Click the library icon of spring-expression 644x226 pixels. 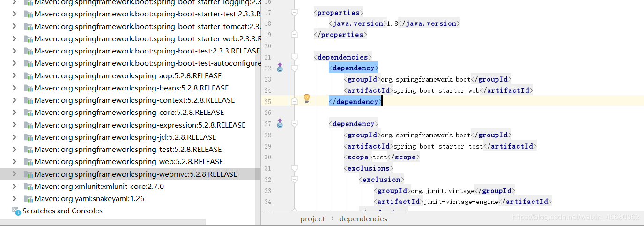28,125
